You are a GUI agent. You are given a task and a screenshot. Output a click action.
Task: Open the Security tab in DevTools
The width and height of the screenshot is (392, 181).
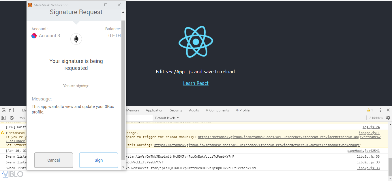coord(176,110)
